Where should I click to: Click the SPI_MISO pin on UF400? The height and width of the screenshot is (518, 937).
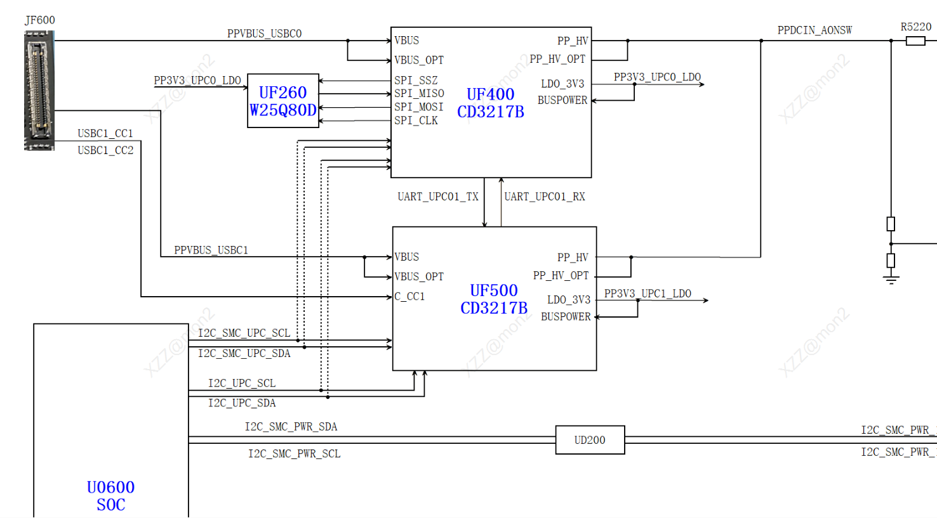click(419, 94)
